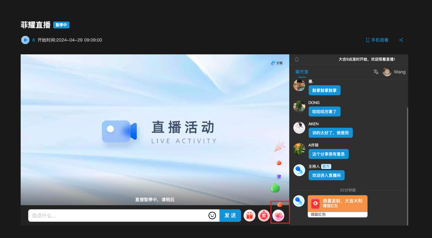This screenshot has height=238, width=432.
Task: Switch to the 聊天室 tab
Action: tap(302, 72)
